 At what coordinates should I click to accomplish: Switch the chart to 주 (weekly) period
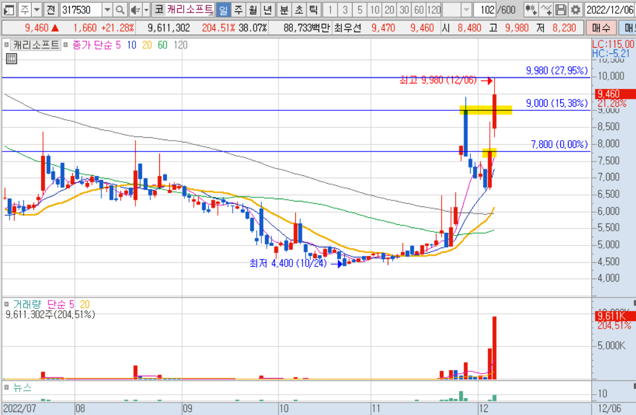click(238, 10)
